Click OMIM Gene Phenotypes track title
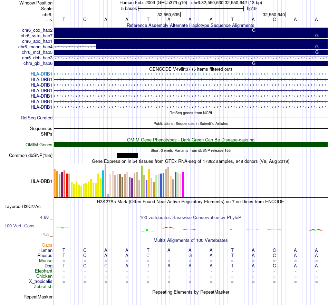The width and height of the screenshot is (328, 305). [191, 140]
